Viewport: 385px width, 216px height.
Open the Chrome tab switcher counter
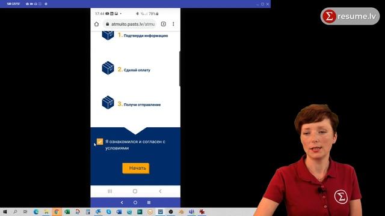pyautogui.click(x=163, y=24)
